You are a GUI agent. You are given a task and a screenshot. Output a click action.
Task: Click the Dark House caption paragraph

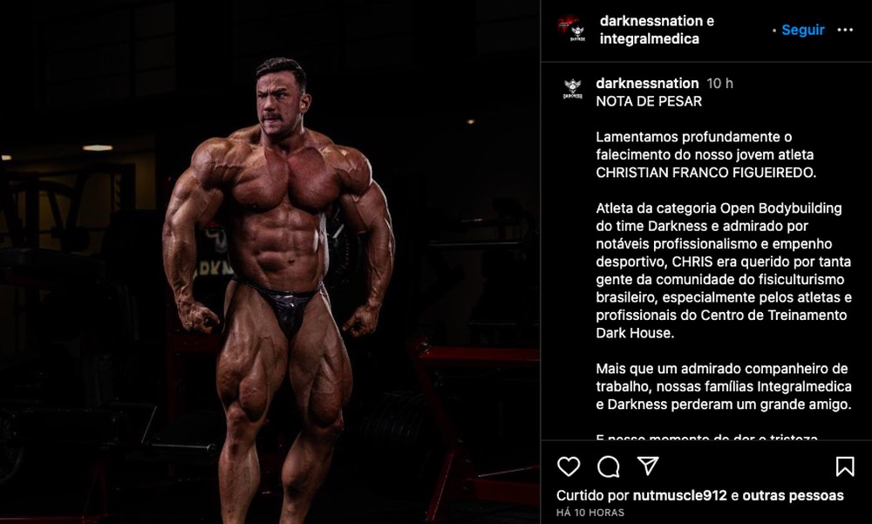[724, 270]
